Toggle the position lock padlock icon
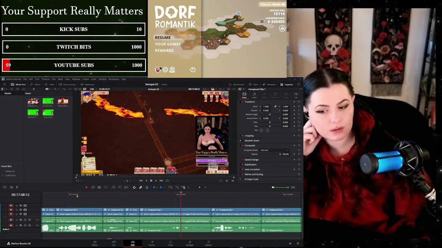 pos(147,187)
